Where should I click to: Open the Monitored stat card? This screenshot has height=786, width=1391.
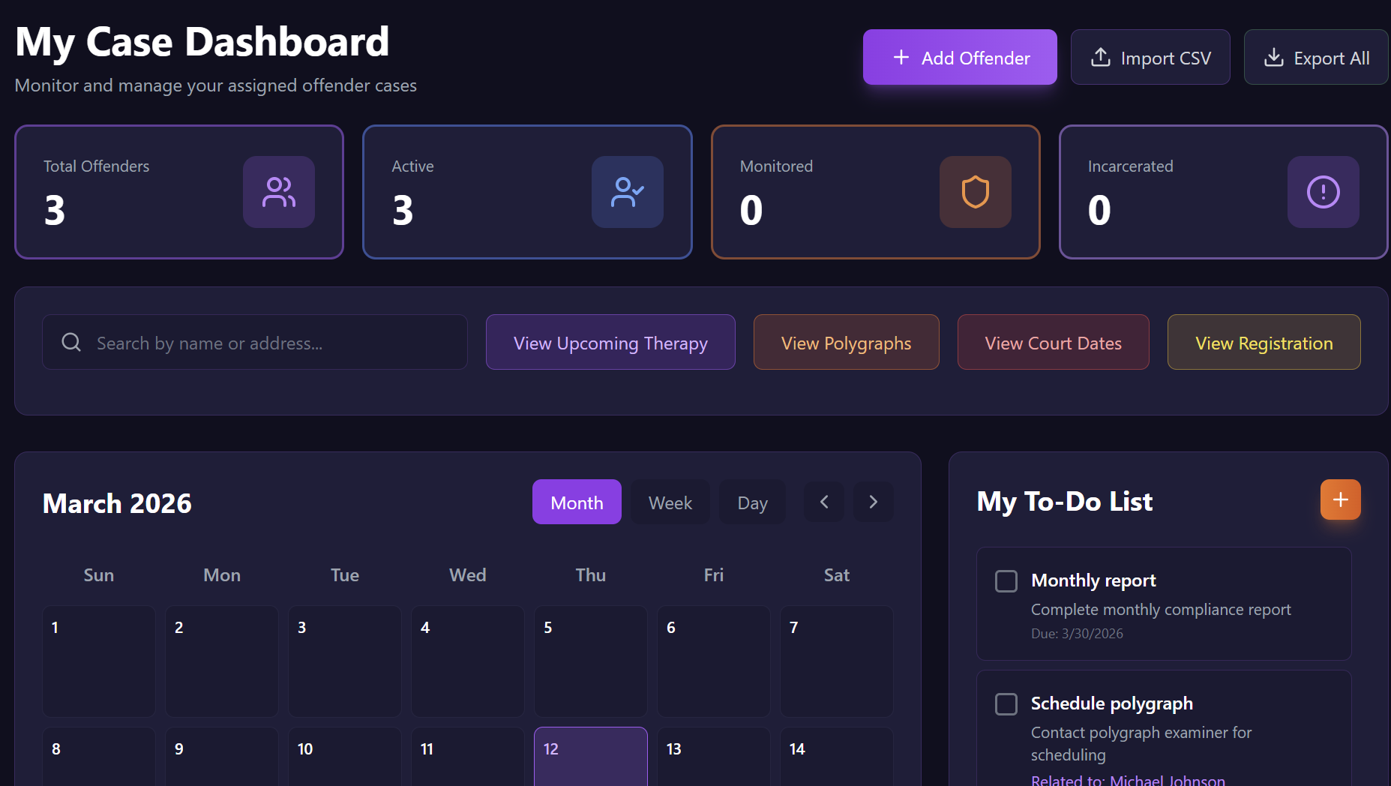pos(876,192)
